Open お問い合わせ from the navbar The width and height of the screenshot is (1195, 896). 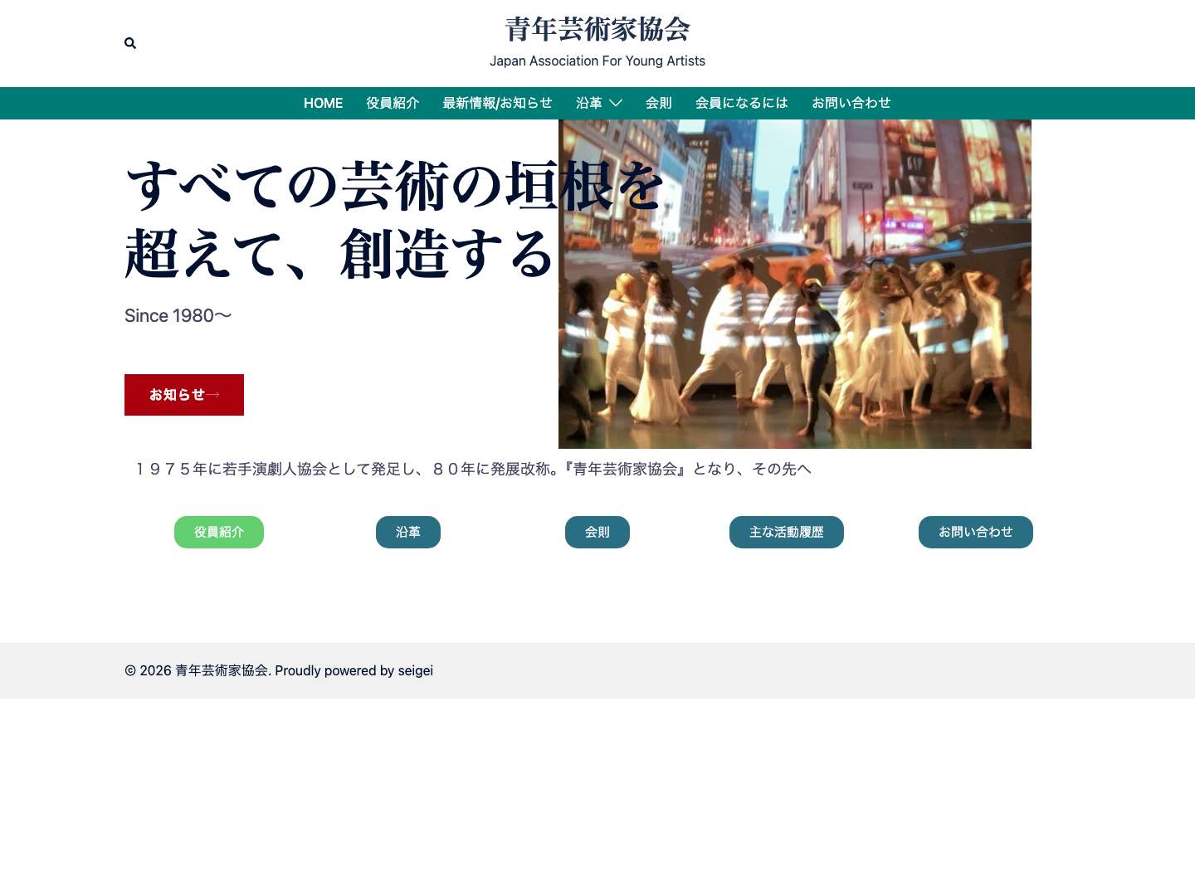pyautogui.click(x=851, y=103)
